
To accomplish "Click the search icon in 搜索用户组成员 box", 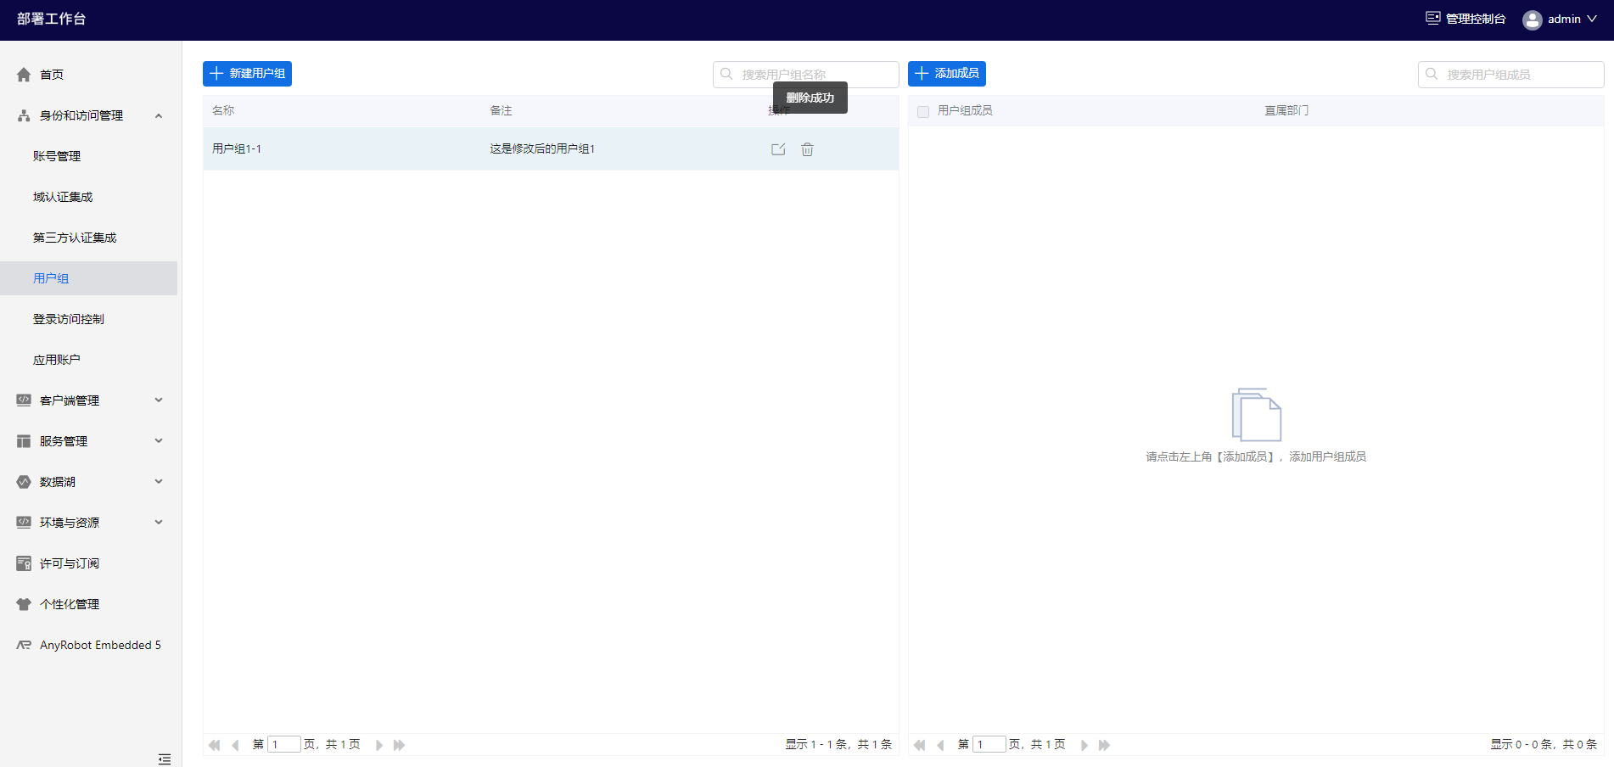I will [x=1432, y=74].
